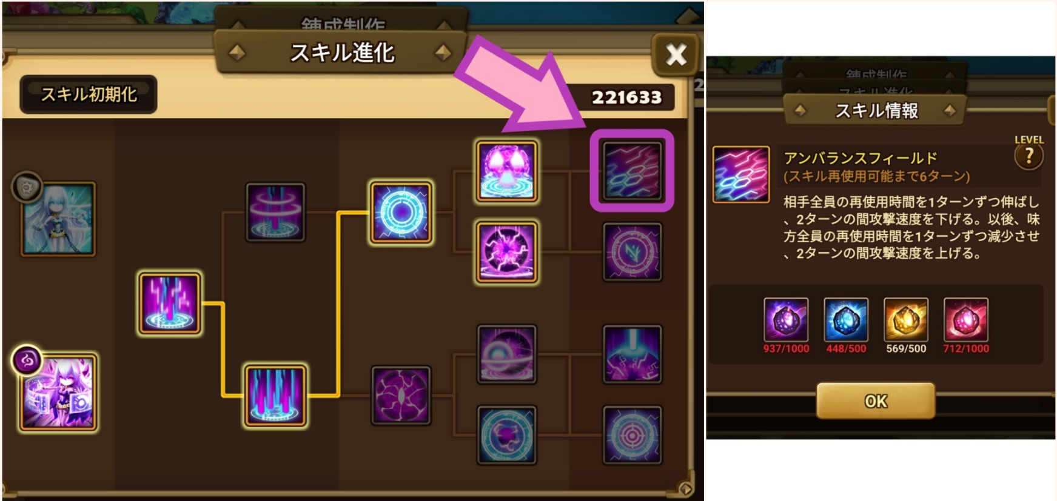Click the スキル初期化 reset button

click(x=89, y=95)
